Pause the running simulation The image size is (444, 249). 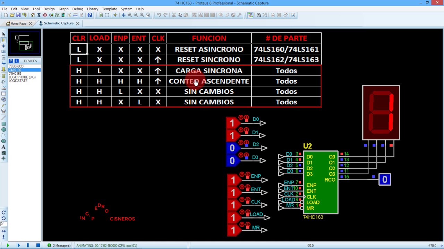tap(28, 246)
